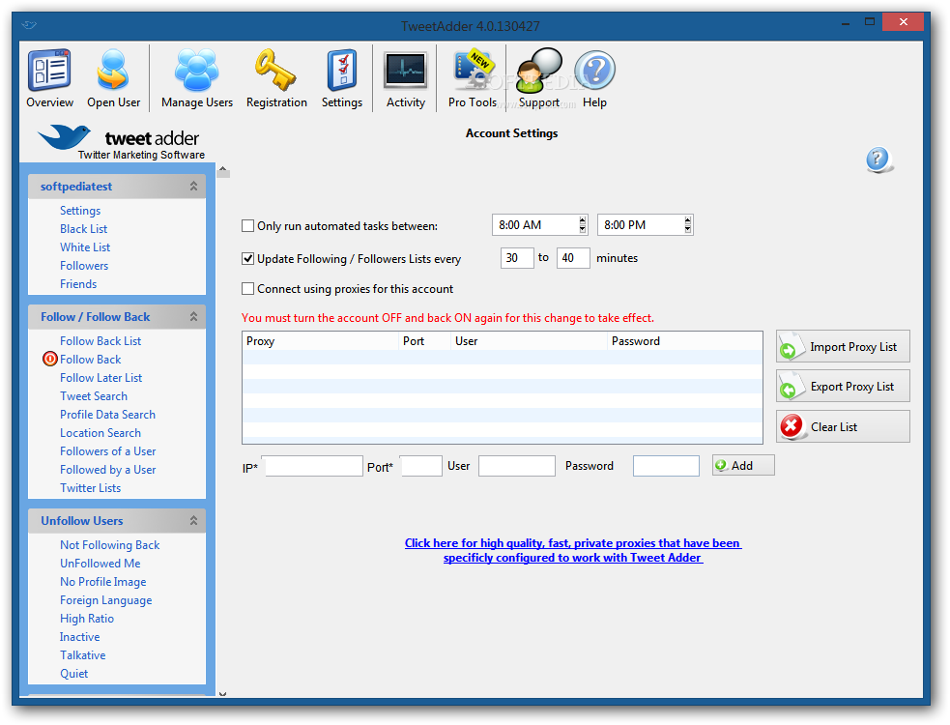Click the Registration key icon
This screenshot has height=725, width=950.
276,77
